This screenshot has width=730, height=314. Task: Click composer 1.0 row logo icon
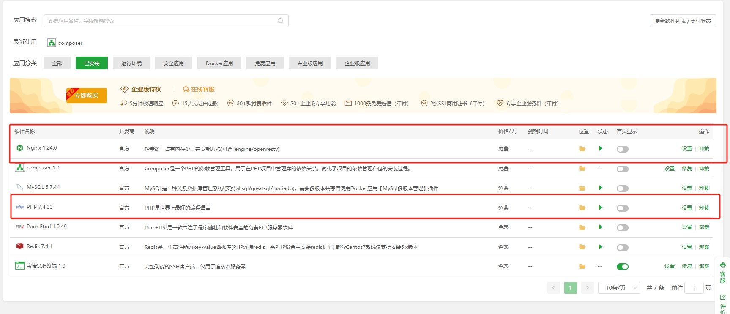pos(19,167)
